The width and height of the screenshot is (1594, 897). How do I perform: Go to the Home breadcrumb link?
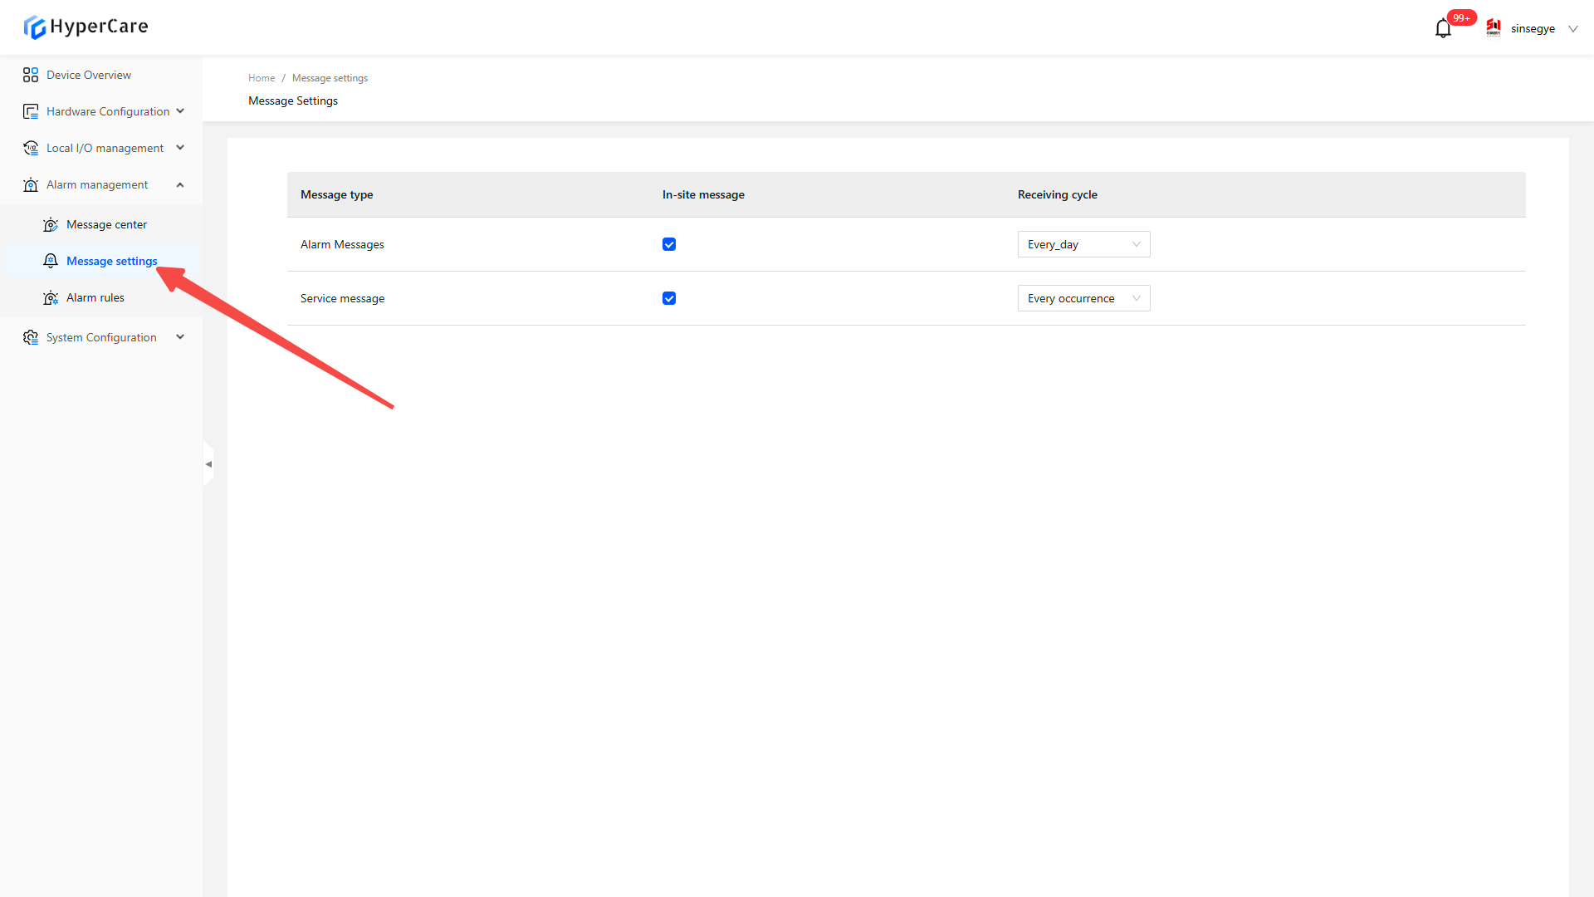(x=262, y=78)
